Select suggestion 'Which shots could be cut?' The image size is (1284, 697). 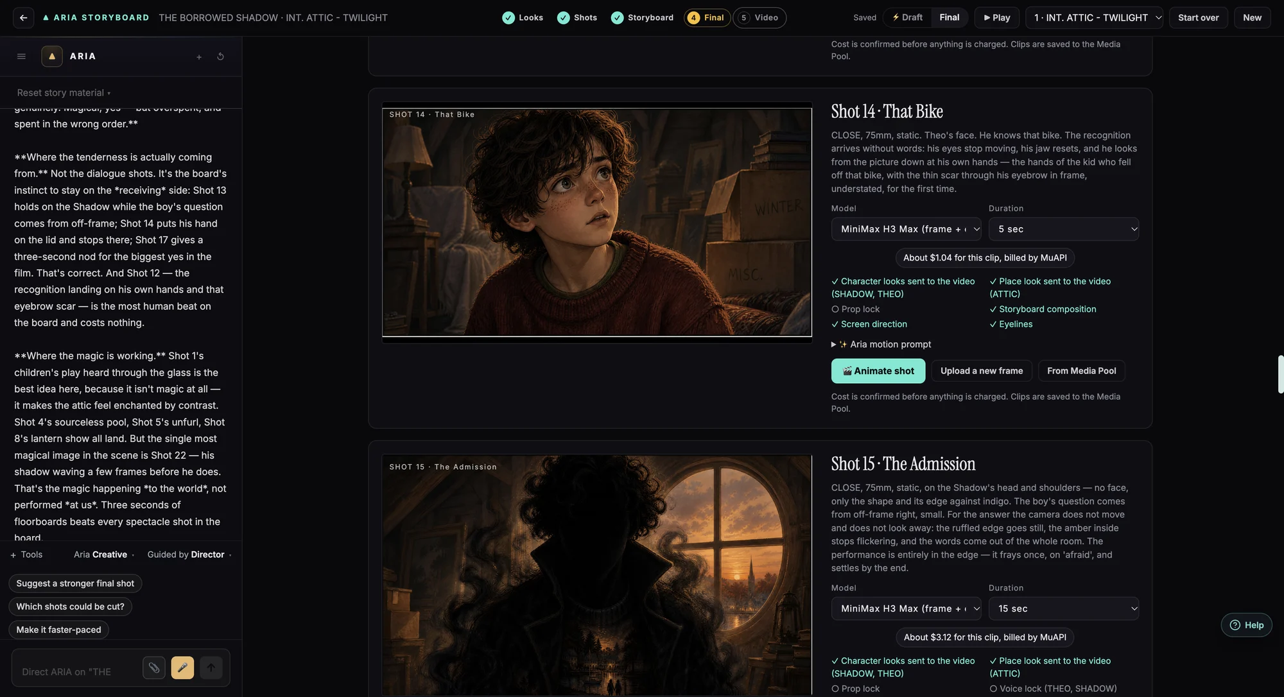(x=71, y=607)
